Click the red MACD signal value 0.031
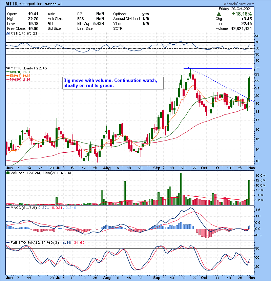The image size is (271, 281). 57,208
